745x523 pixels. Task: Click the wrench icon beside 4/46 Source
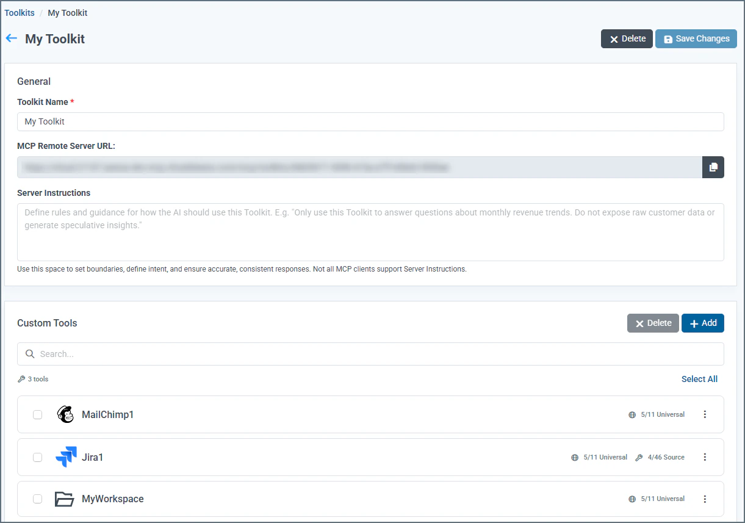tap(639, 456)
